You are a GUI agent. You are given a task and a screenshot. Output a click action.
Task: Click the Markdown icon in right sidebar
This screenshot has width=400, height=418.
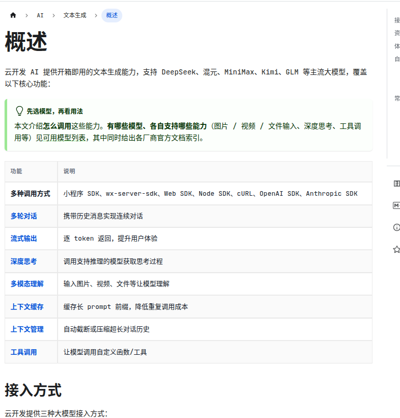(x=396, y=205)
